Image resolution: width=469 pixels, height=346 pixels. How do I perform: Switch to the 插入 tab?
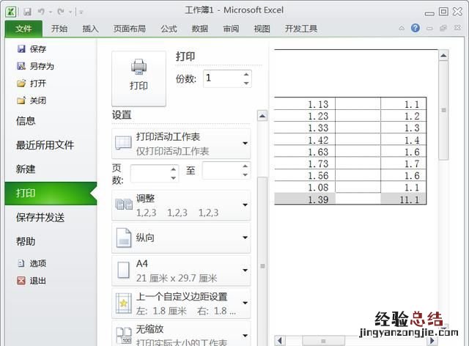[90, 29]
